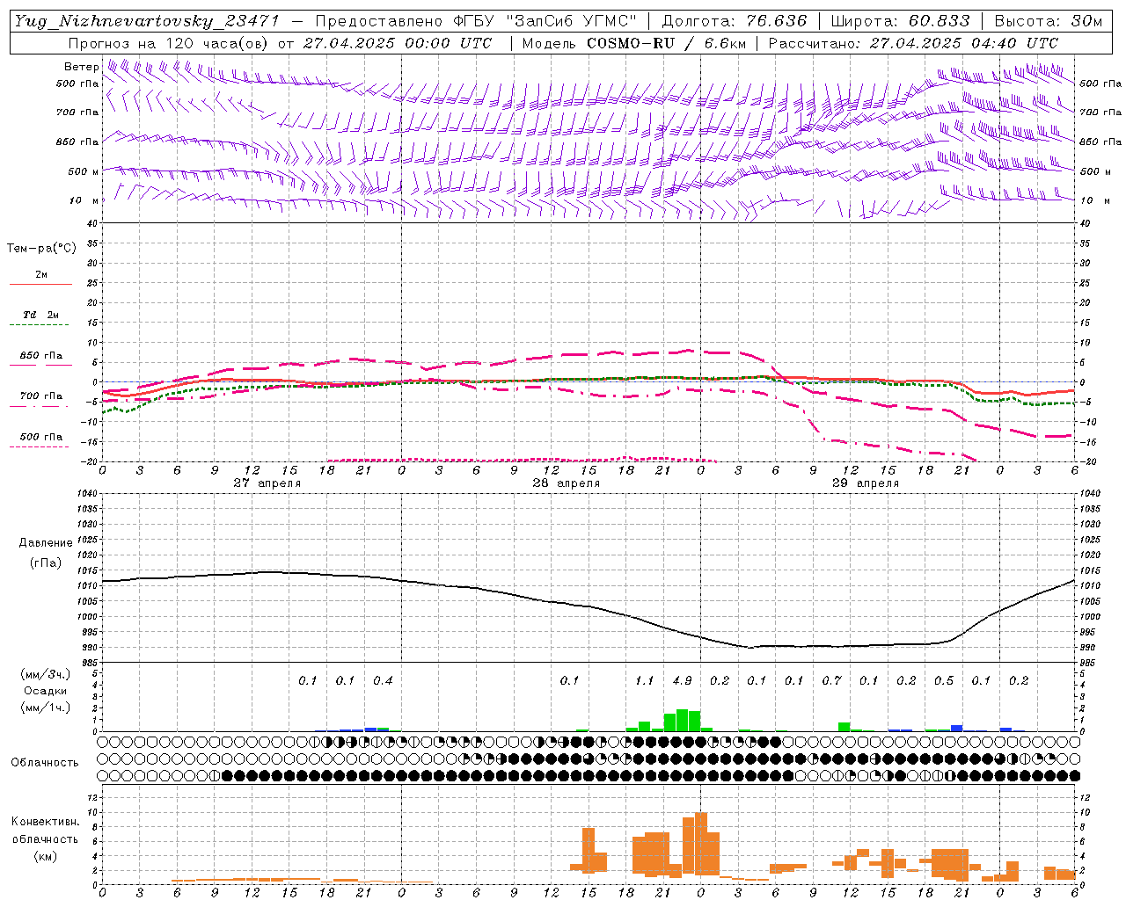Click the '4.9' precipitation total value
The width and height of the screenshot is (1126, 900).
(682, 681)
